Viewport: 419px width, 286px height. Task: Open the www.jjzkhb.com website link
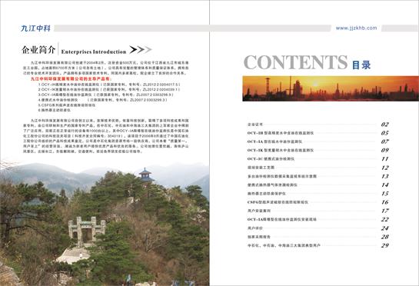(x=356, y=28)
